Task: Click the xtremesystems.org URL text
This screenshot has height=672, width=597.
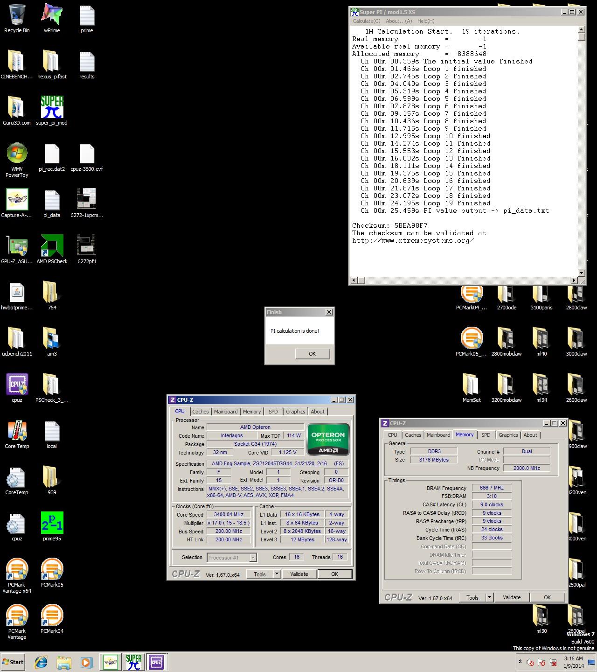Action: click(x=413, y=240)
